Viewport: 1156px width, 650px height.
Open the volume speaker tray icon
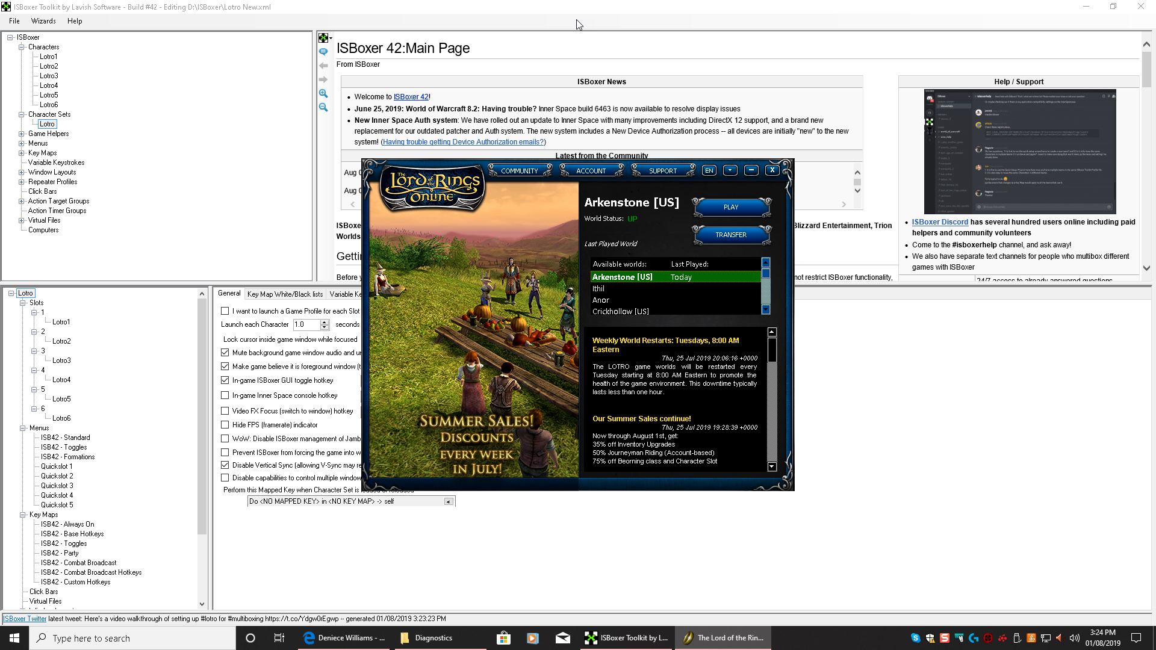pyautogui.click(x=1075, y=638)
